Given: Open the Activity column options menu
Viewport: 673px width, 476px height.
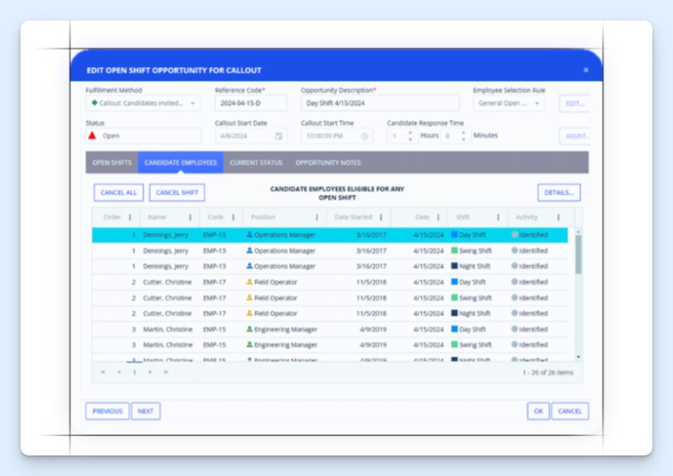Looking at the screenshot, I should pos(559,217).
